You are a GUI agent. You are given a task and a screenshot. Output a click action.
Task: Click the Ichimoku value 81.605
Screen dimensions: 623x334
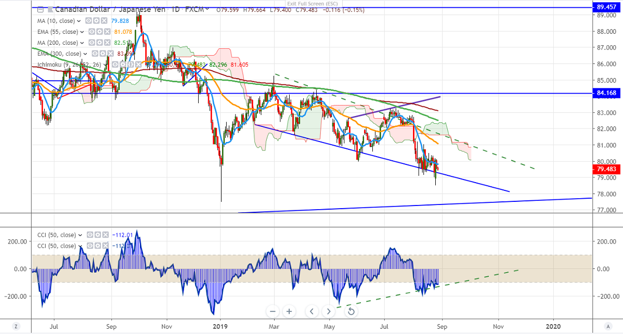pos(240,65)
